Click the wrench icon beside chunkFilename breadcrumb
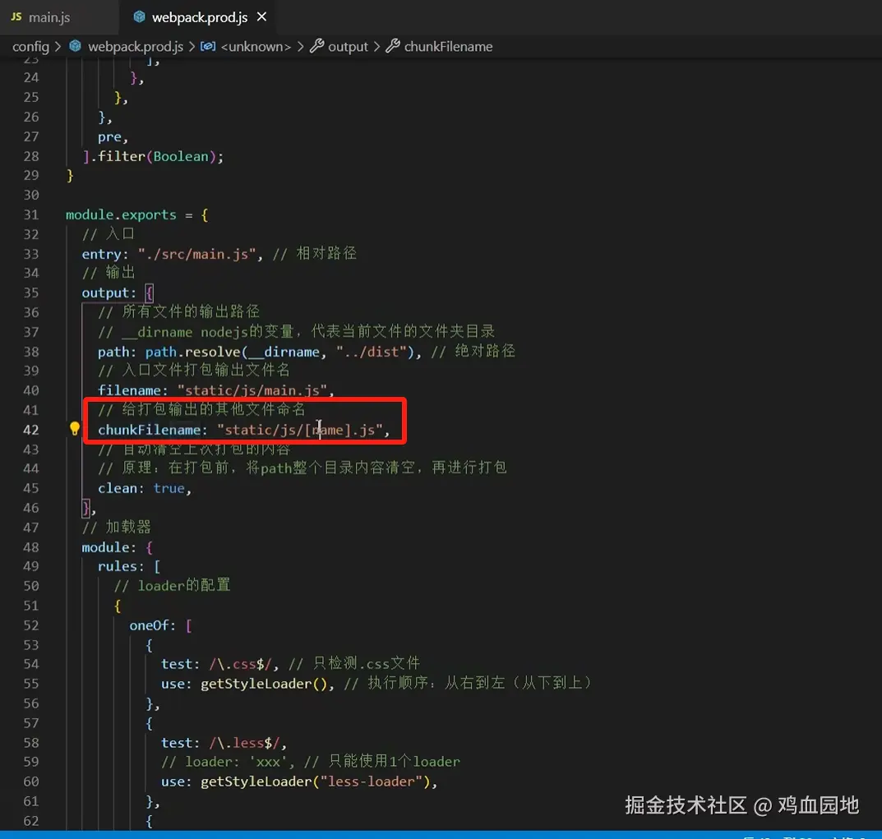Viewport: 882px width, 839px height. point(393,46)
